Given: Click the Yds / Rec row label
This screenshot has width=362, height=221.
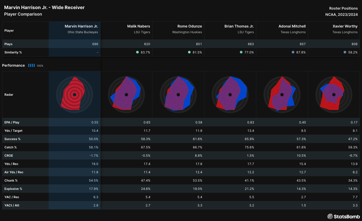Looking at the screenshot, I should click(11, 164).
